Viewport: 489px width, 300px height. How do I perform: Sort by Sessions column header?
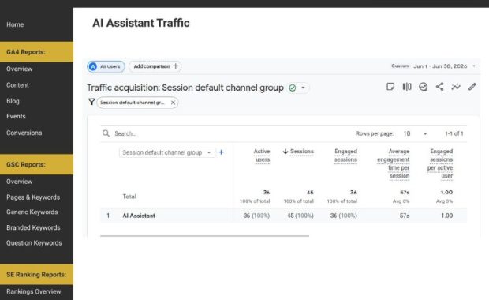coord(302,152)
